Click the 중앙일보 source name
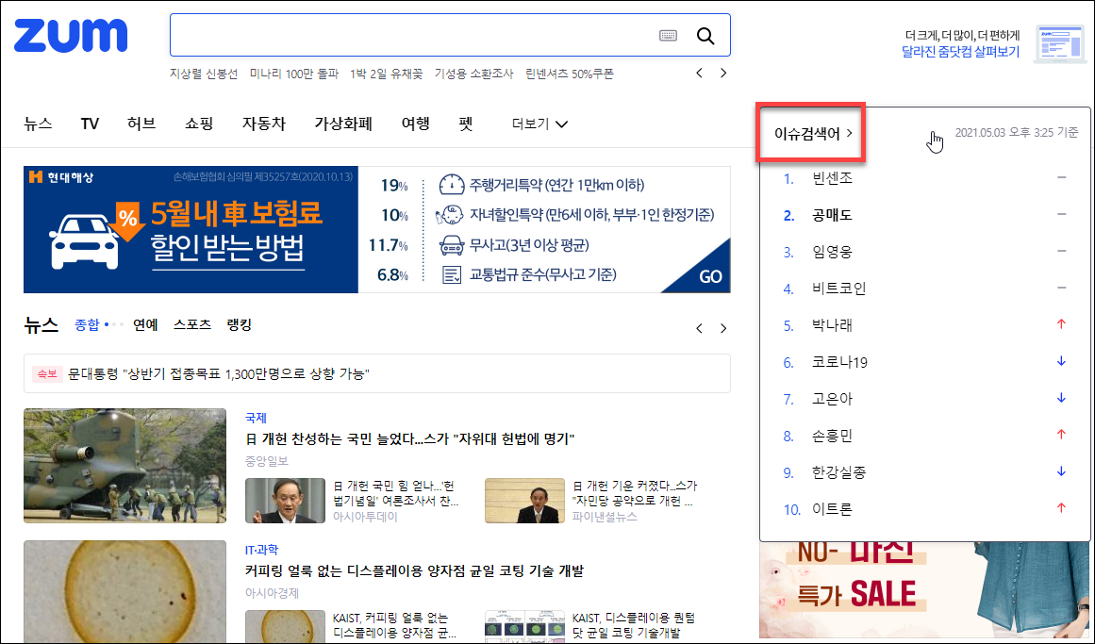This screenshot has height=644, width=1095. point(266,461)
